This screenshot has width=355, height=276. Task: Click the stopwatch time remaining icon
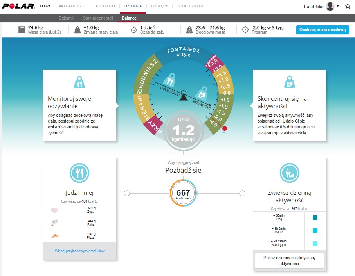click(x=133, y=30)
